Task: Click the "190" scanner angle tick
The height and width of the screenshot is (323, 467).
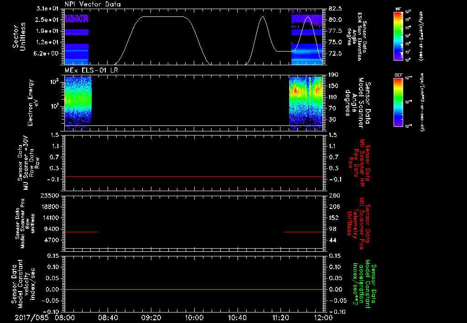Action: point(333,75)
